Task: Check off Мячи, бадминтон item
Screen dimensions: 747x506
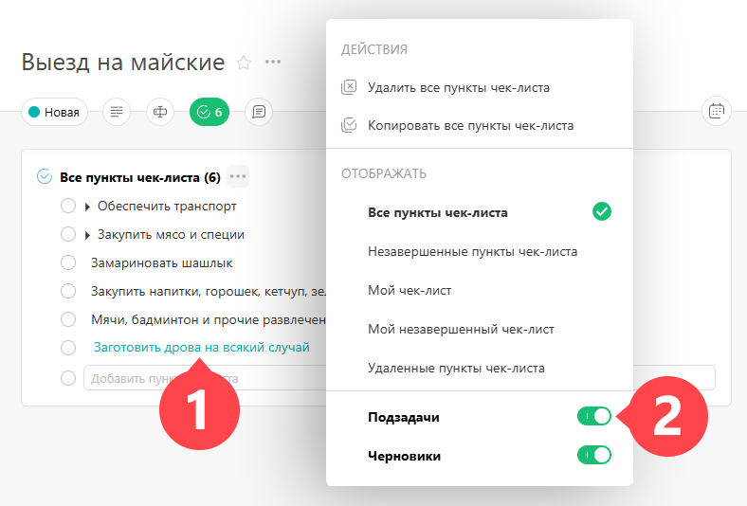Action: [x=68, y=319]
